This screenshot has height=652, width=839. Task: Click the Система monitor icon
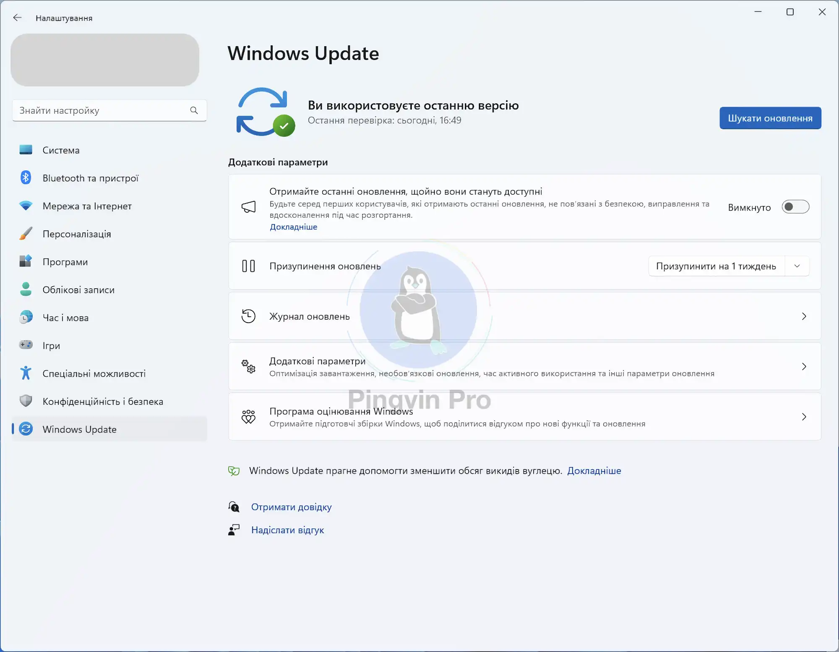click(x=26, y=150)
